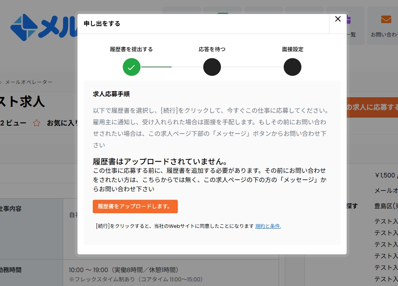Toggle the favorite star for this job
This screenshot has width=398, height=286.
[36, 123]
